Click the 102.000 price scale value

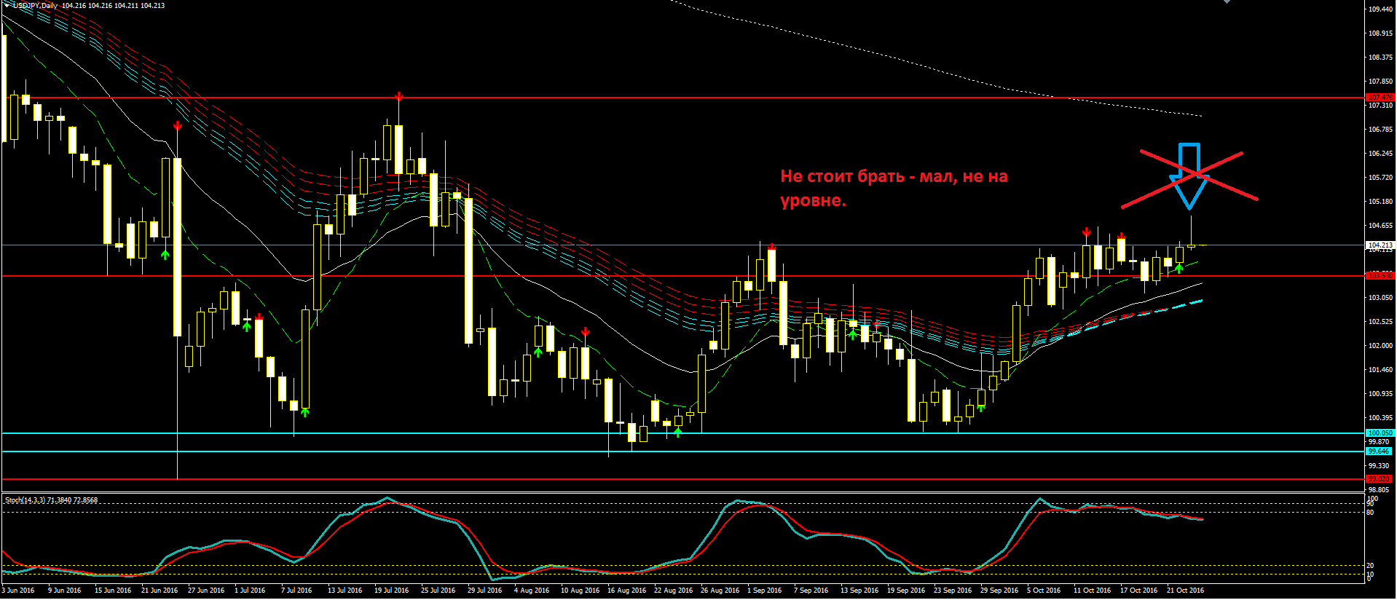[1380, 346]
